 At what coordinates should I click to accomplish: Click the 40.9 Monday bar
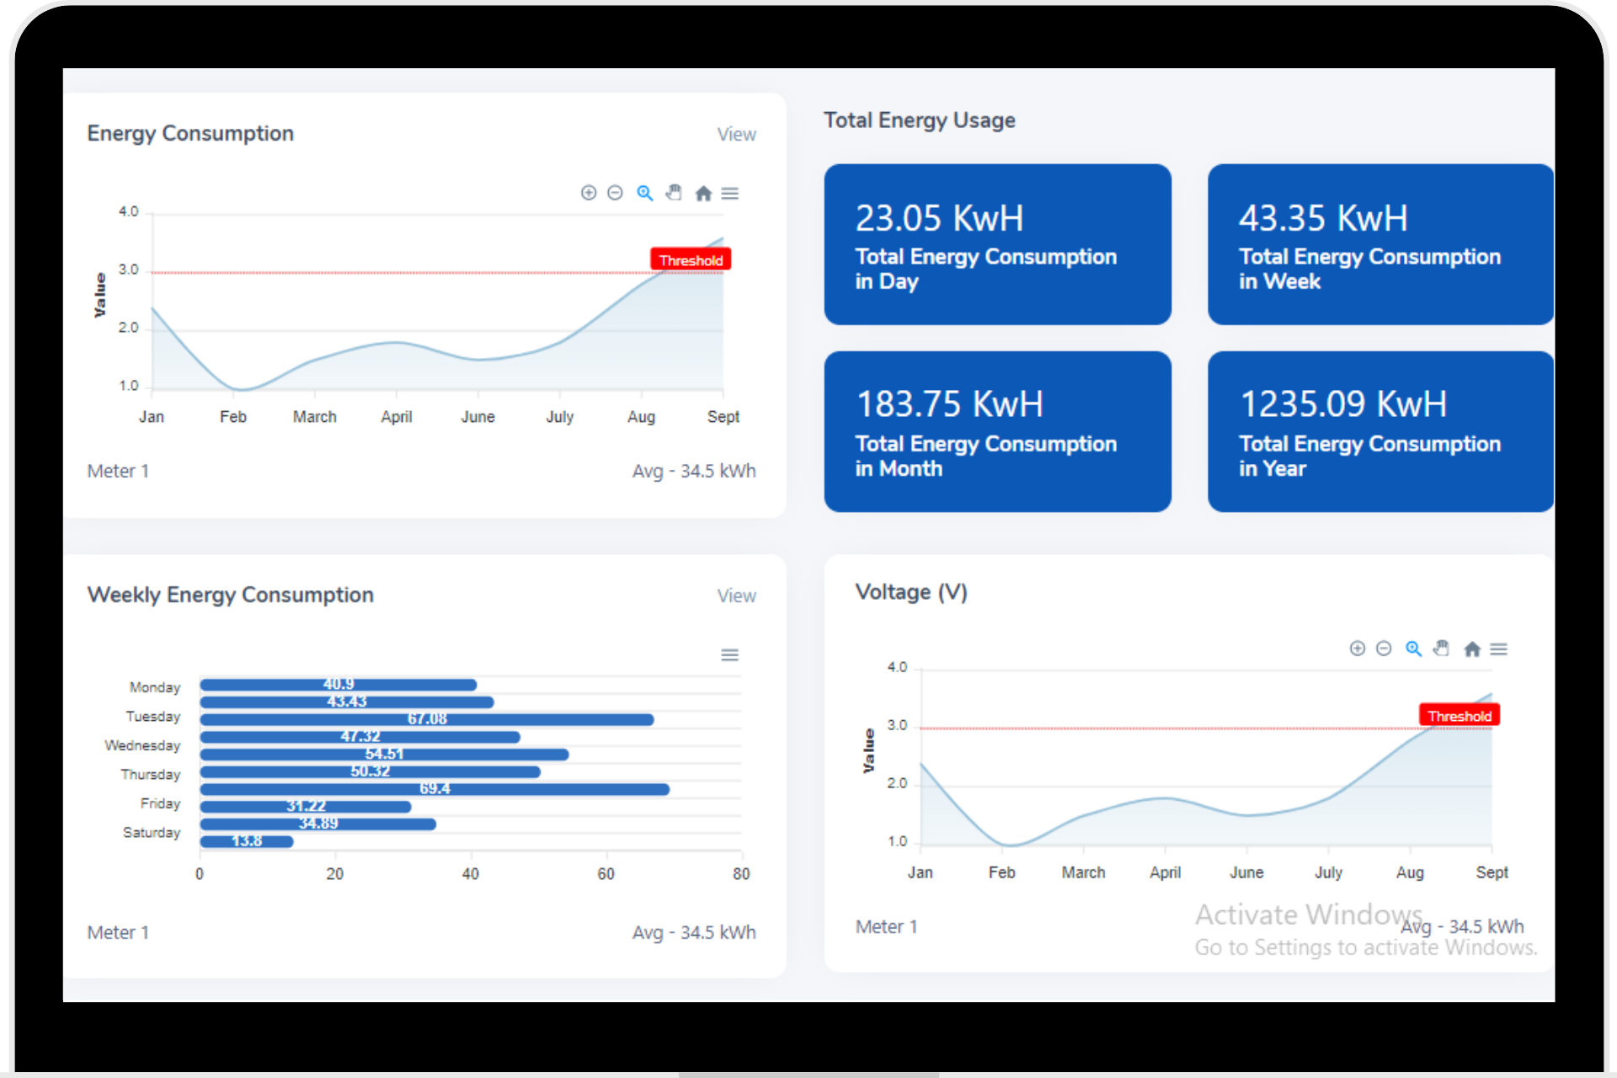[339, 685]
